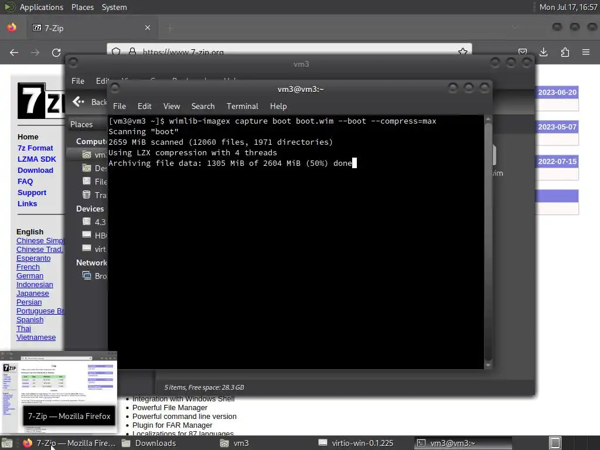Open the System menu in top panel
This screenshot has height=450, width=600.
[x=114, y=7]
